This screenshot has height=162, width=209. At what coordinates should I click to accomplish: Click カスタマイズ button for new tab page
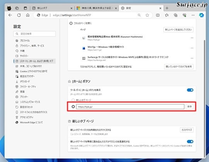point(187,130)
